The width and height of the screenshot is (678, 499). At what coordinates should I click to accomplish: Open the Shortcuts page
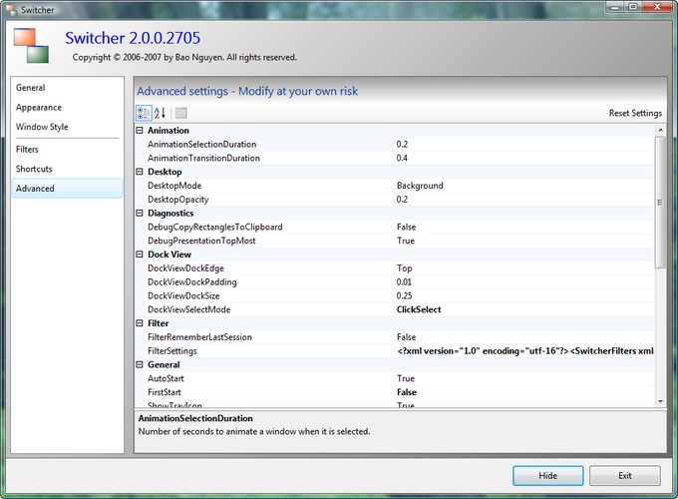pos(68,169)
